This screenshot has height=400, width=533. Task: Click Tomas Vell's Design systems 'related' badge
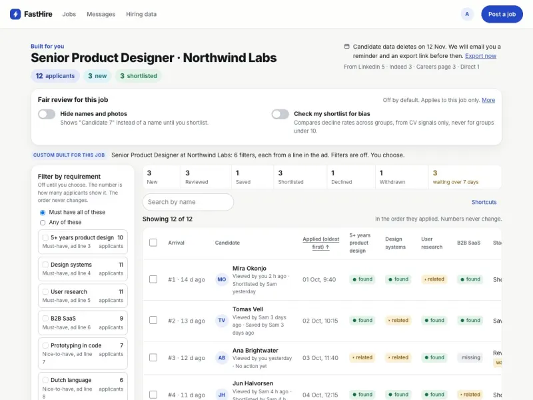(x=398, y=321)
